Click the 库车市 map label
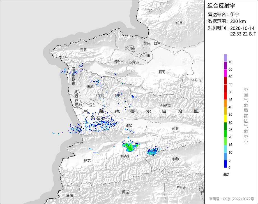 181,188
